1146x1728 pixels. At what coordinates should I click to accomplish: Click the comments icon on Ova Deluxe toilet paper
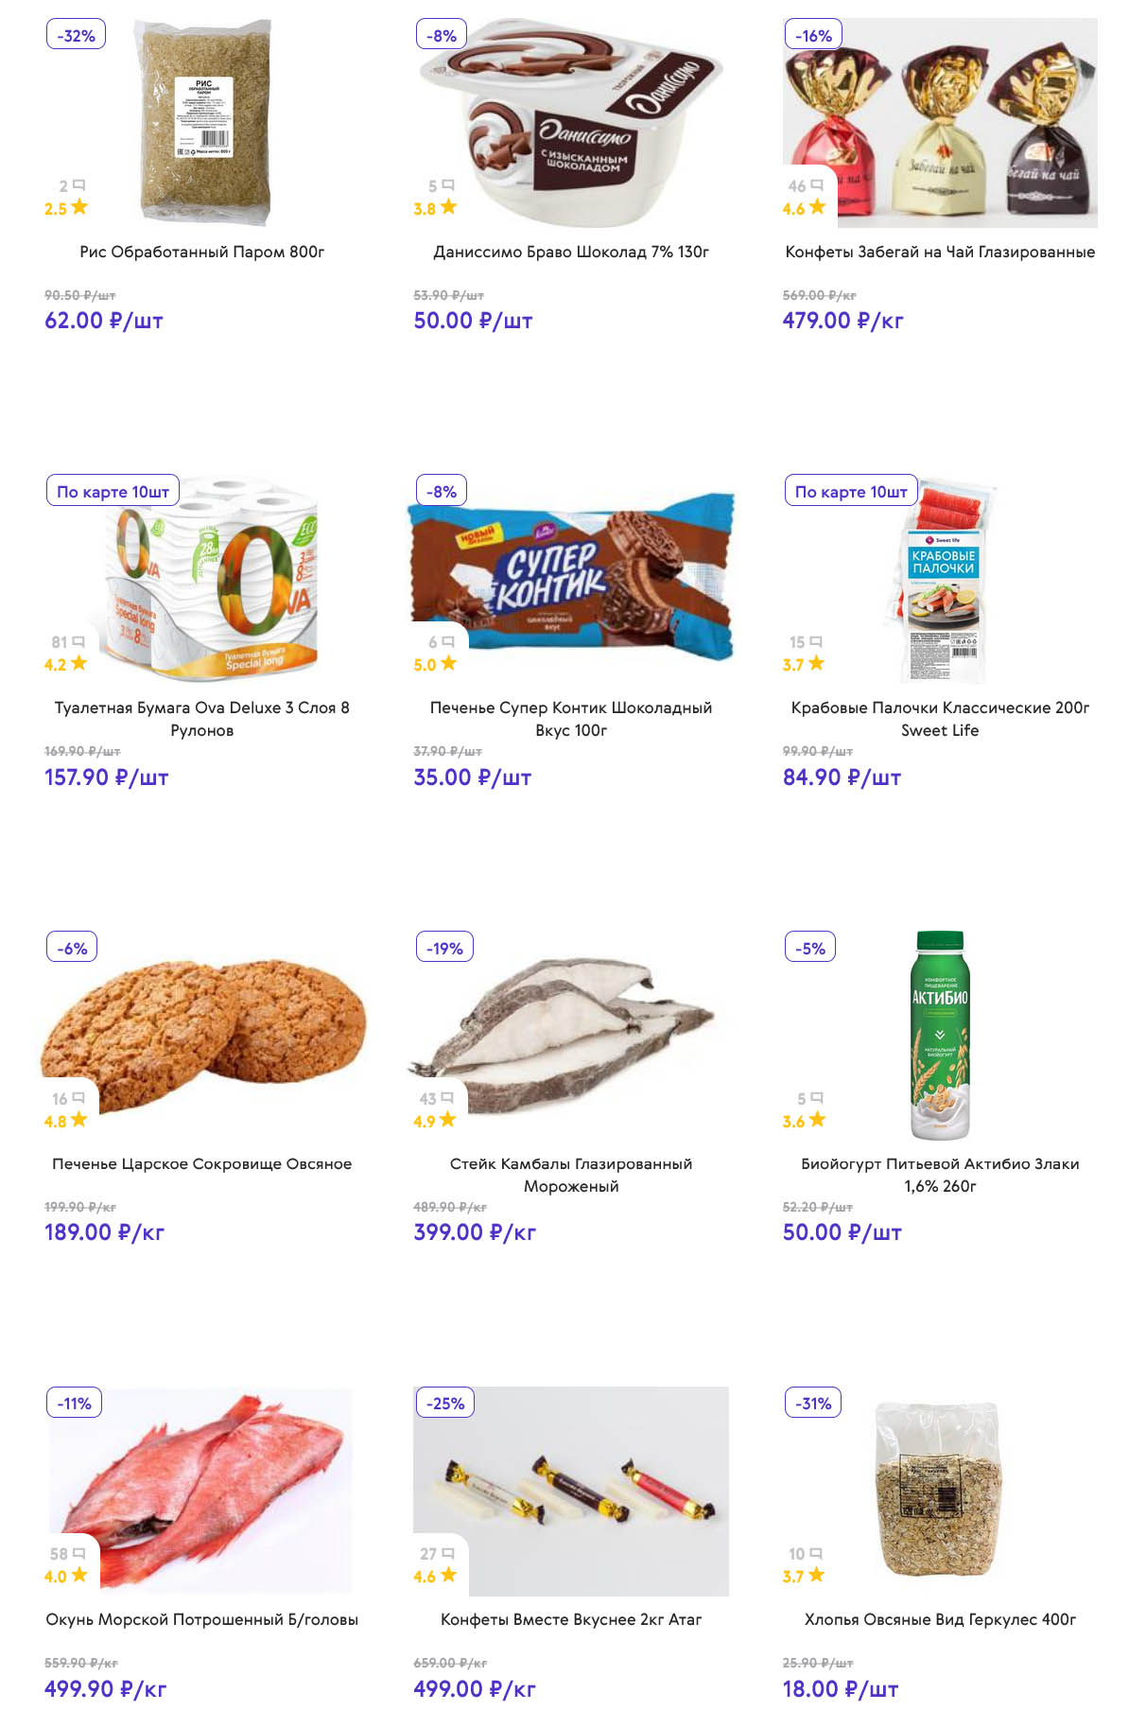point(78,641)
